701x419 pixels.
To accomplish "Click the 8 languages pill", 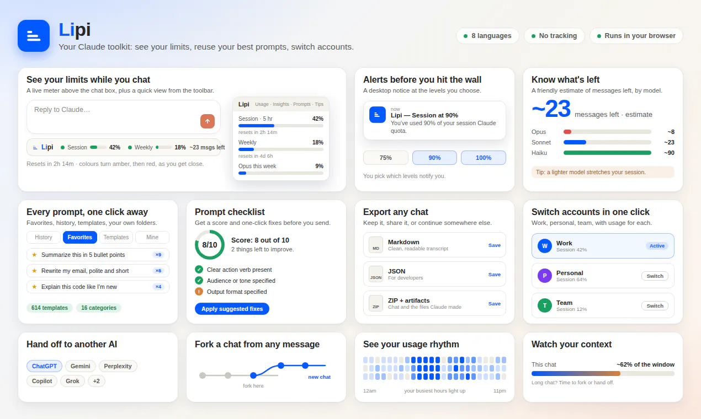I will tap(487, 36).
